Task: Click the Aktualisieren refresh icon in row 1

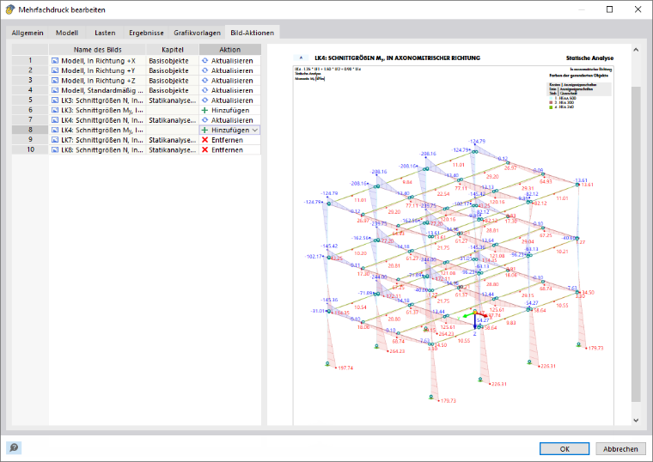Action: (204, 61)
